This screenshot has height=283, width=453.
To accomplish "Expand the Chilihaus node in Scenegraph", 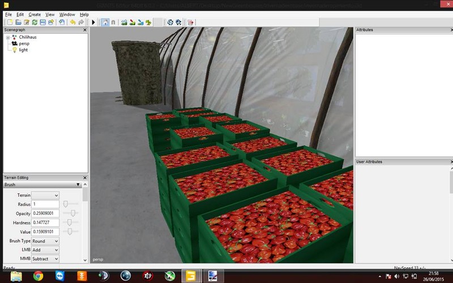I will 8,37.
